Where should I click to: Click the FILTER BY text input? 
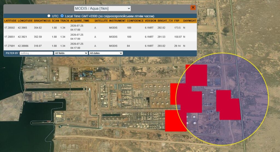[x=36, y=53]
